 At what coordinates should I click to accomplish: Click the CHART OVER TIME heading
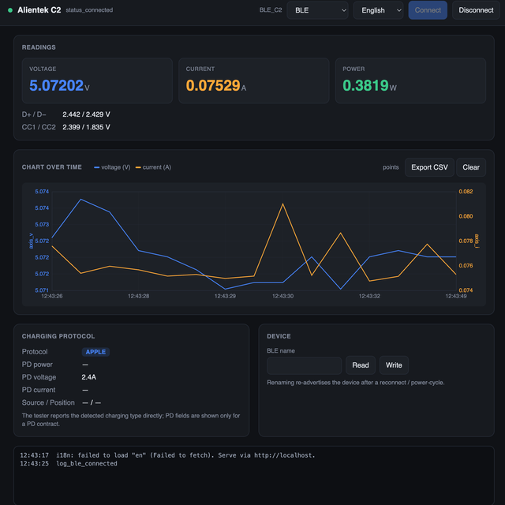(x=52, y=167)
